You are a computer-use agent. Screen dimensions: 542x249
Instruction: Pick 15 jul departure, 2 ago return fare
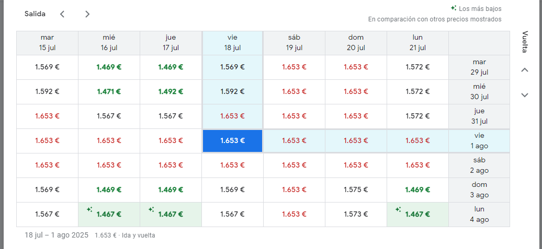click(x=48, y=165)
